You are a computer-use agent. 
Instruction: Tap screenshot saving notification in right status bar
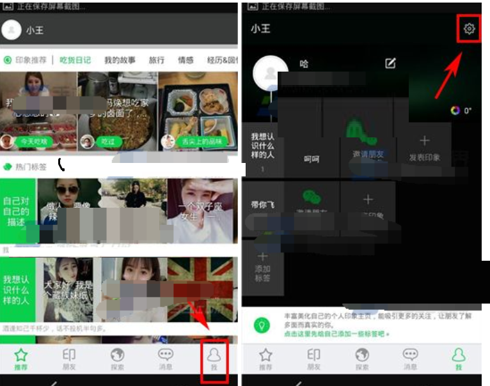coord(288,6)
